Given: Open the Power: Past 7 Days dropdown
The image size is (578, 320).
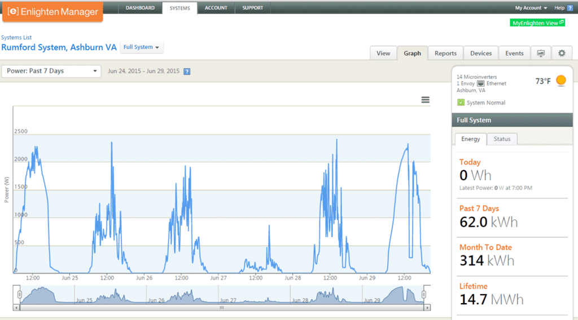Looking at the screenshot, I should click(51, 71).
